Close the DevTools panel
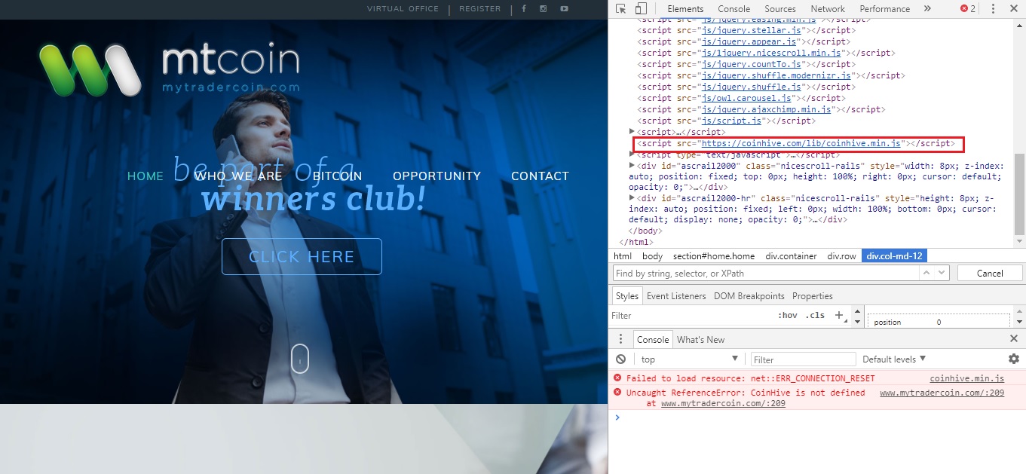The image size is (1026, 474). pos(1014,9)
